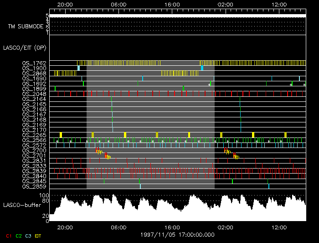
Task: Click the first yellow block in OS_2265 row
Action: (61, 135)
